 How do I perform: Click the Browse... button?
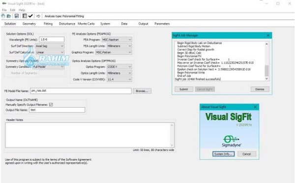pyautogui.click(x=142, y=91)
